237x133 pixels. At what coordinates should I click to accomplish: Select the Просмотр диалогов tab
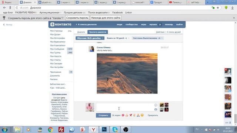[x=98, y=32]
